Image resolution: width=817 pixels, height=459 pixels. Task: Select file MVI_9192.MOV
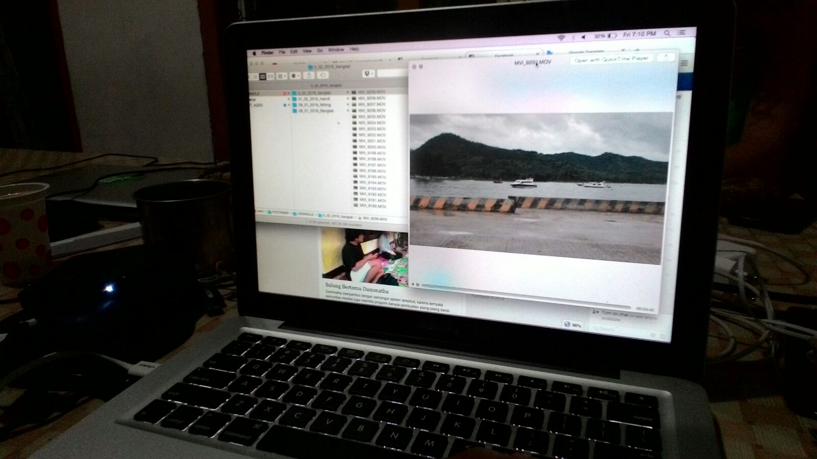(x=370, y=194)
